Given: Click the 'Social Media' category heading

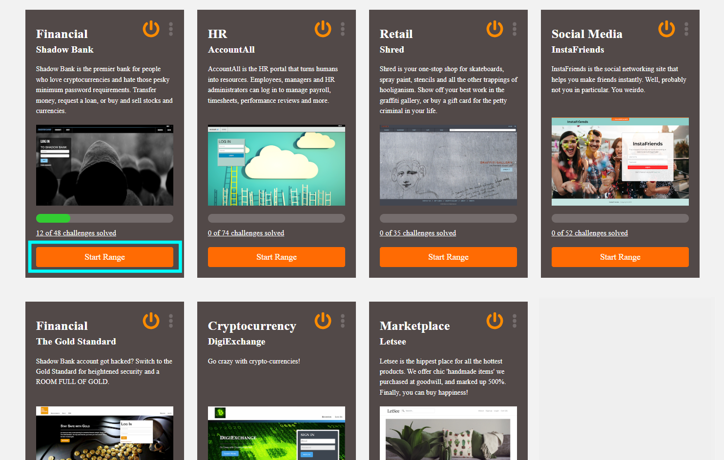Looking at the screenshot, I should [x=587, y=34].
